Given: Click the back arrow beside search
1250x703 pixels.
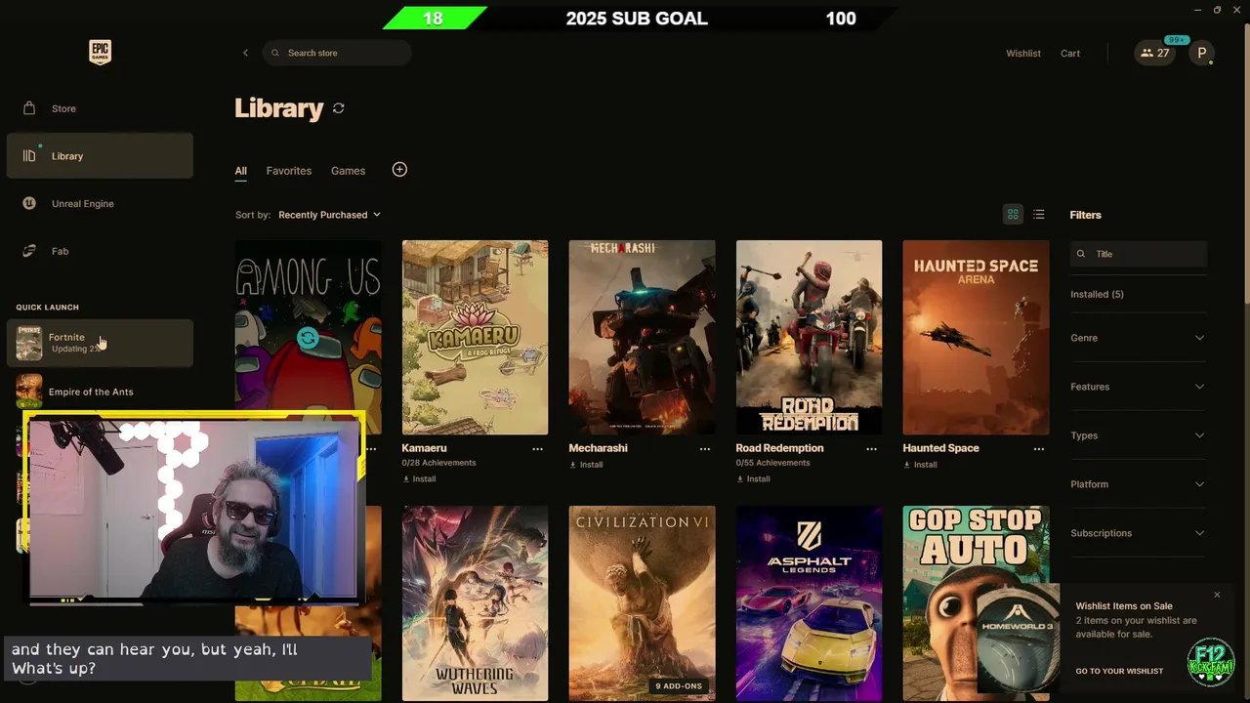Looking at the screenshot, I should pyautogui.click(x=245, y=53).
